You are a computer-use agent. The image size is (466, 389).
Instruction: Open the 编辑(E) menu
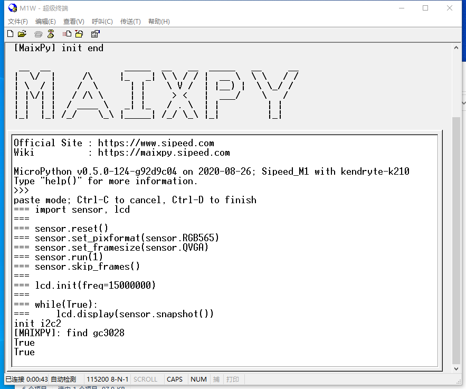point(45,22)
